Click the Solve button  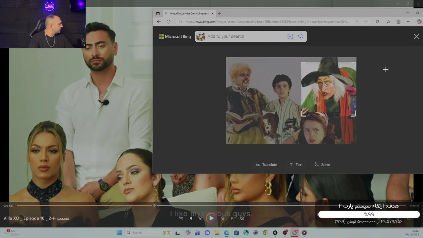click(x=322, y=165)
